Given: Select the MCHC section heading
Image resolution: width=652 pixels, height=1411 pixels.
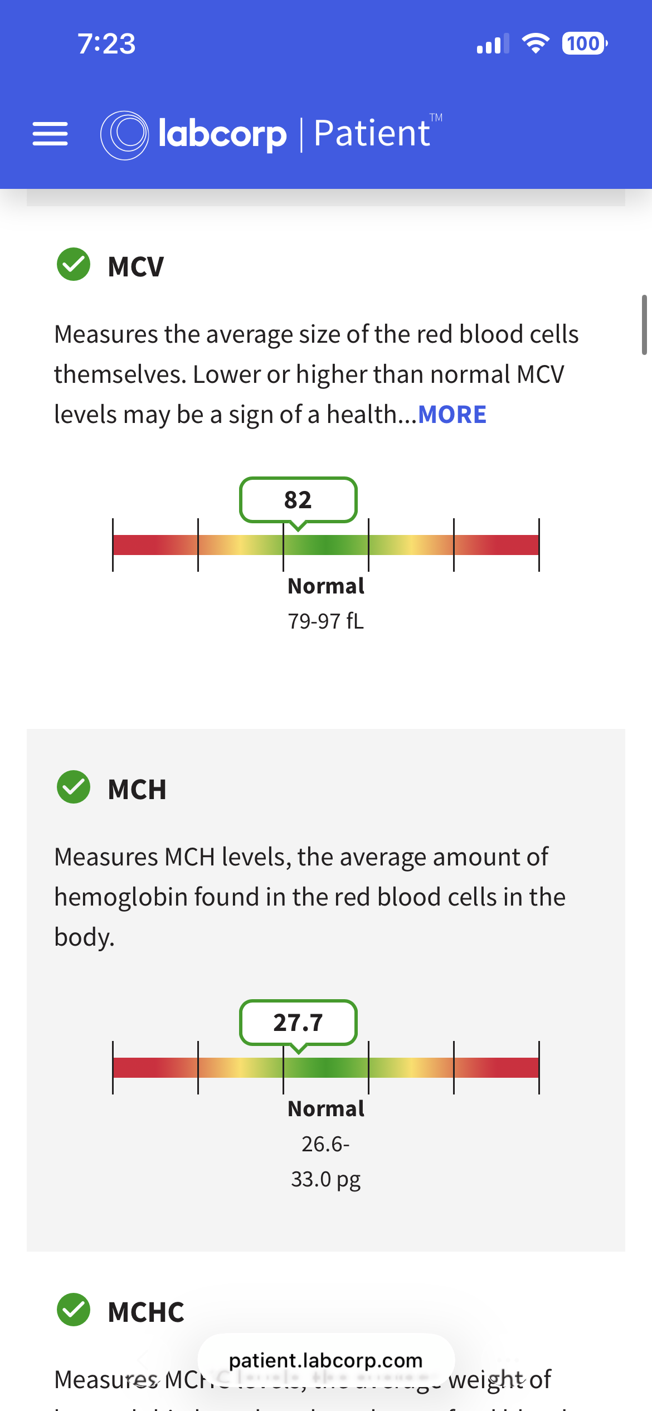Looking at the screenshot, I should [x=146, y=1312].
